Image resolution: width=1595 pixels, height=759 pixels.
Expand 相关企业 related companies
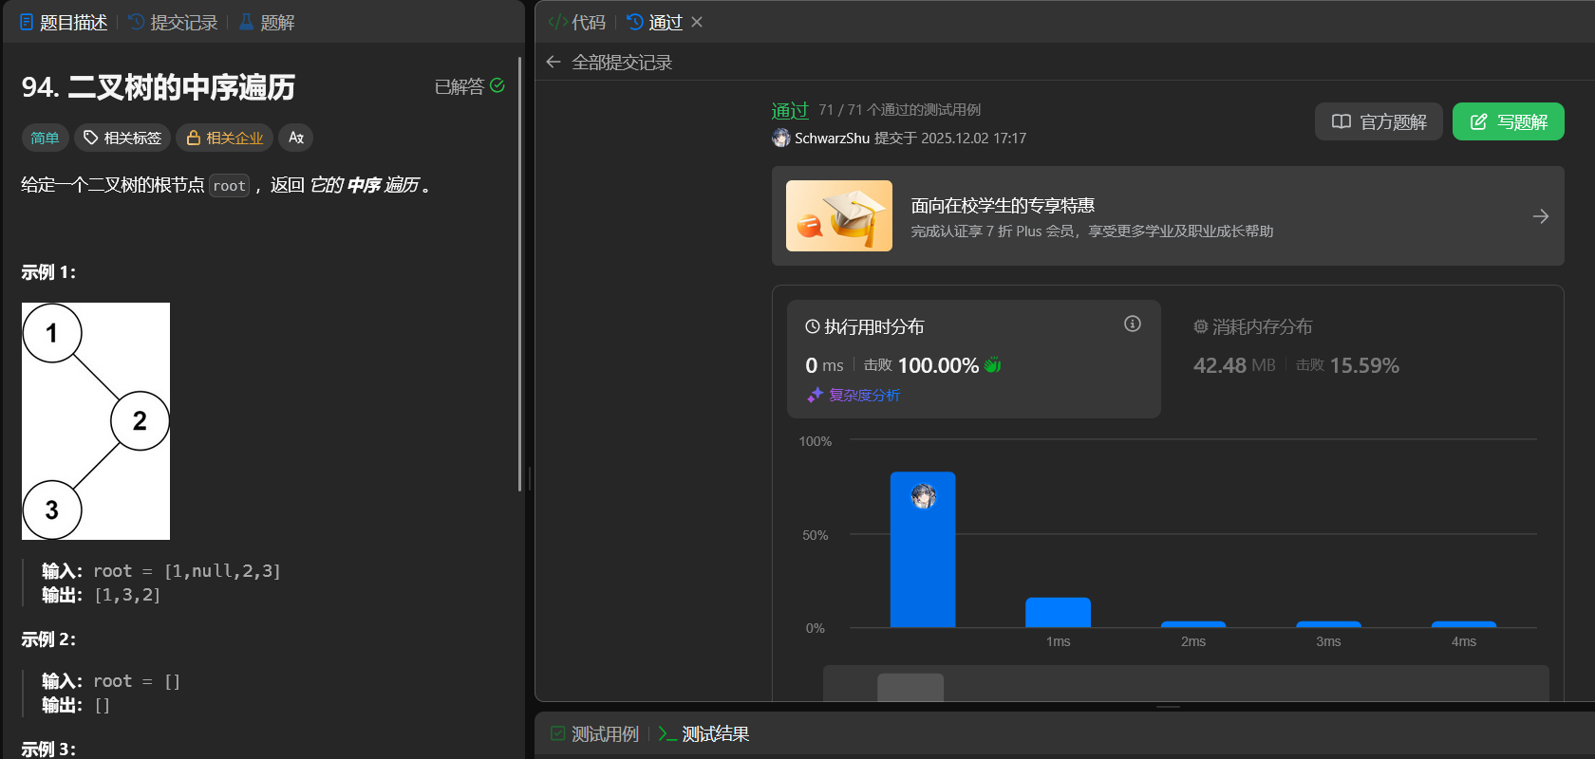coord(225,138)
